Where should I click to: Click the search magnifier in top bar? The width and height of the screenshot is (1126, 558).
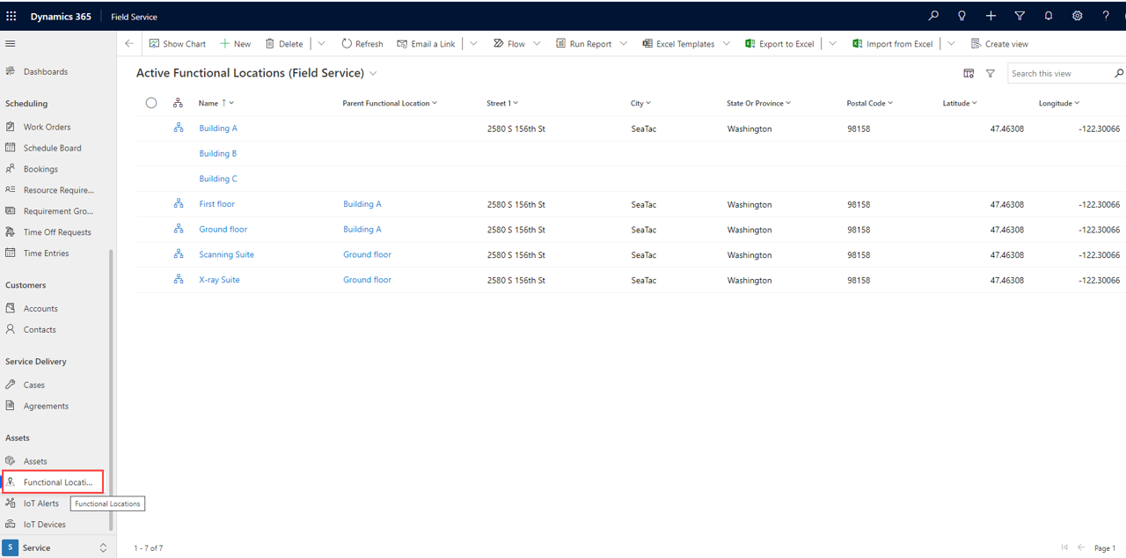933,16
